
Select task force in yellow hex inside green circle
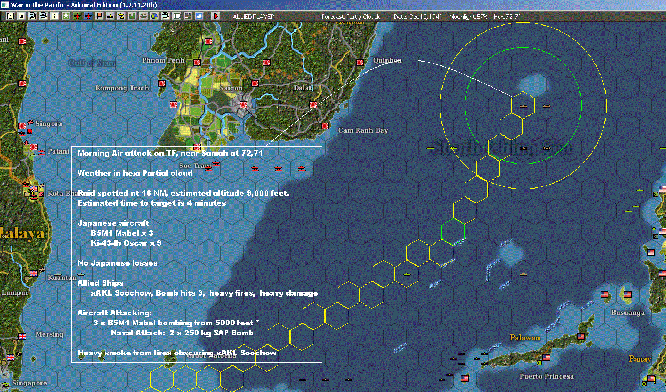pyautogui.click(x=522, y=105)
